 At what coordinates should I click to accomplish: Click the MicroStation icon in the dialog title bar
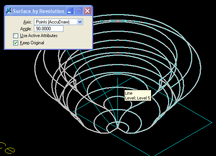[x=9, y=11]
